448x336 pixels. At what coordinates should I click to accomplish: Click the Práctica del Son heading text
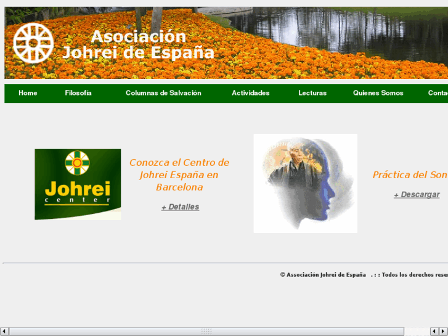click(x=410, y=174)
